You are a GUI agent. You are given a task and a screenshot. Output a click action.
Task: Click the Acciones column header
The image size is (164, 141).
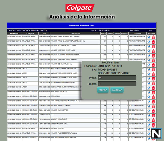click(151, 33)
